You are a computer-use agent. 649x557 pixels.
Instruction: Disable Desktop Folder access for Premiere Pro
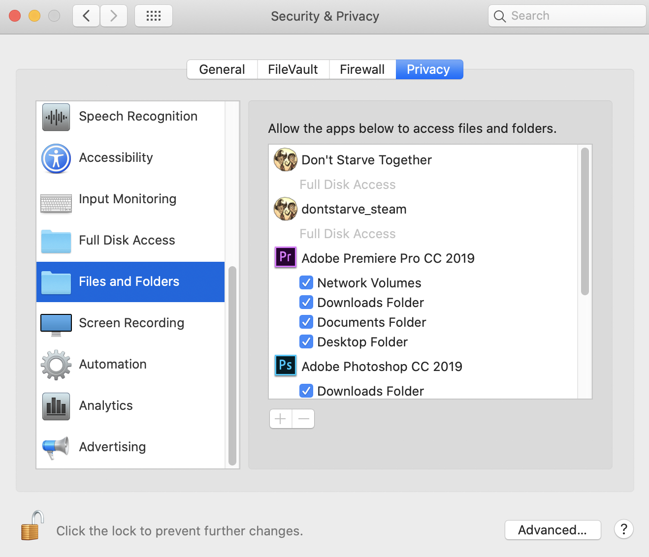coord(306,341)
